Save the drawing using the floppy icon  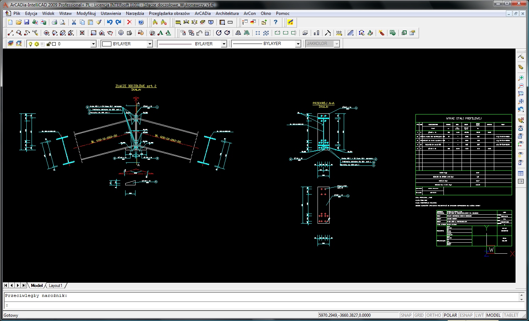27,22
